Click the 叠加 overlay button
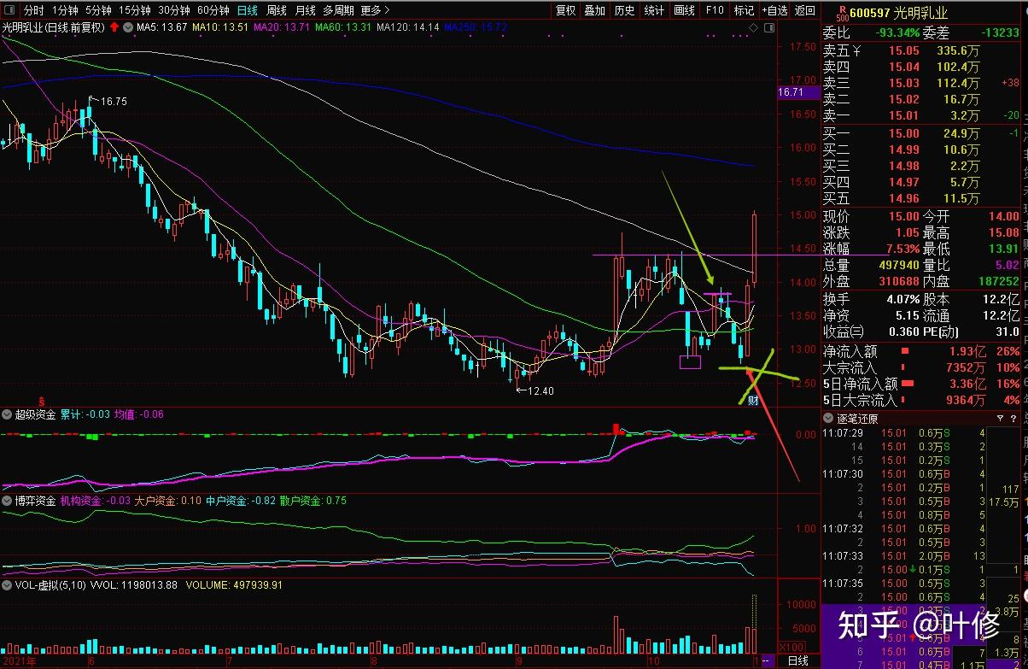The height and width of the screenshot is (669, 1028). click(595, 11)
